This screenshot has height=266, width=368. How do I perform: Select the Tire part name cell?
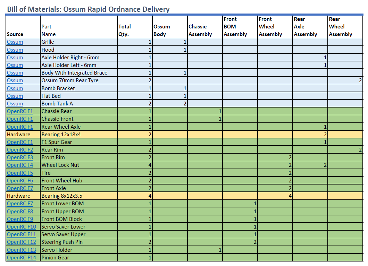[78, 173]
